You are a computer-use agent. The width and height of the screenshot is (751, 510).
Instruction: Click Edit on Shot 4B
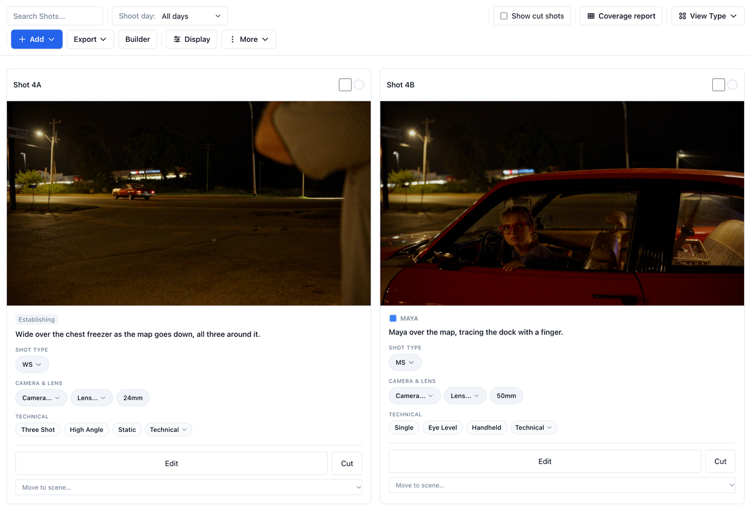[x=544, y=461]
